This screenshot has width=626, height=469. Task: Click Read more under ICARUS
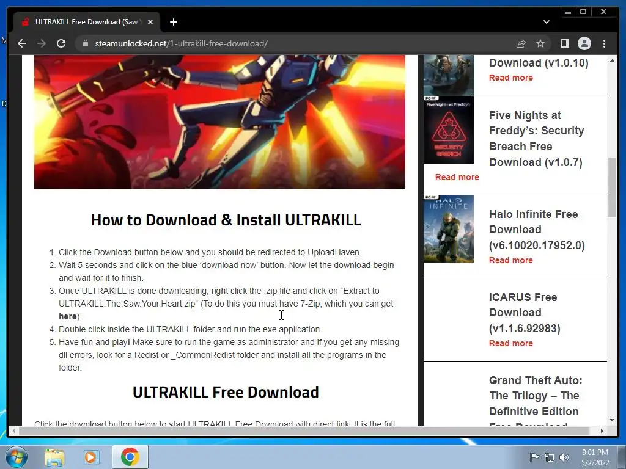(x=511, y=343)
